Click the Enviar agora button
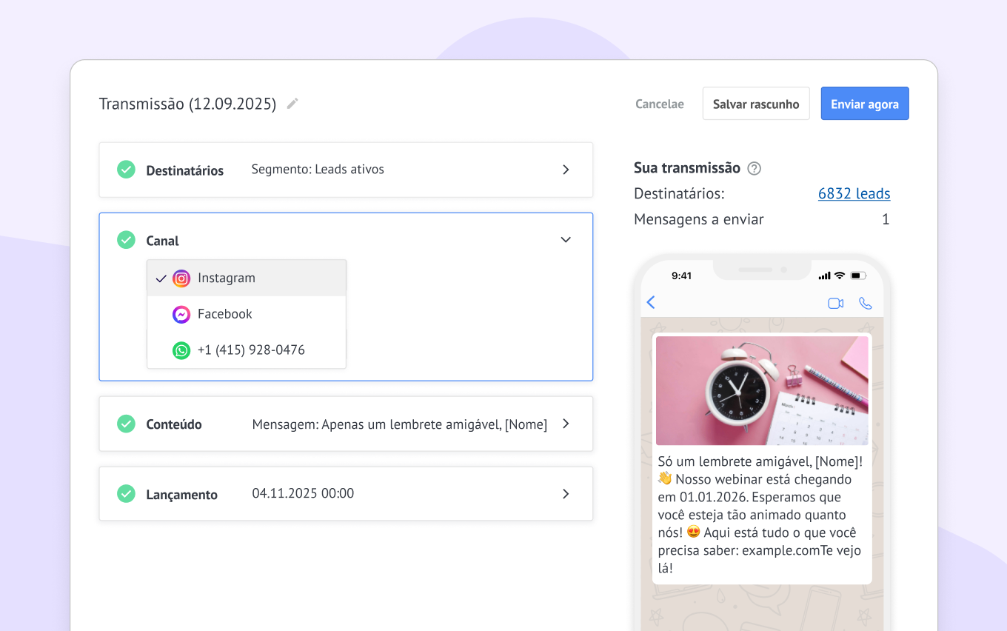Viewport: 1007px width, 631px height. coord(864,104)
